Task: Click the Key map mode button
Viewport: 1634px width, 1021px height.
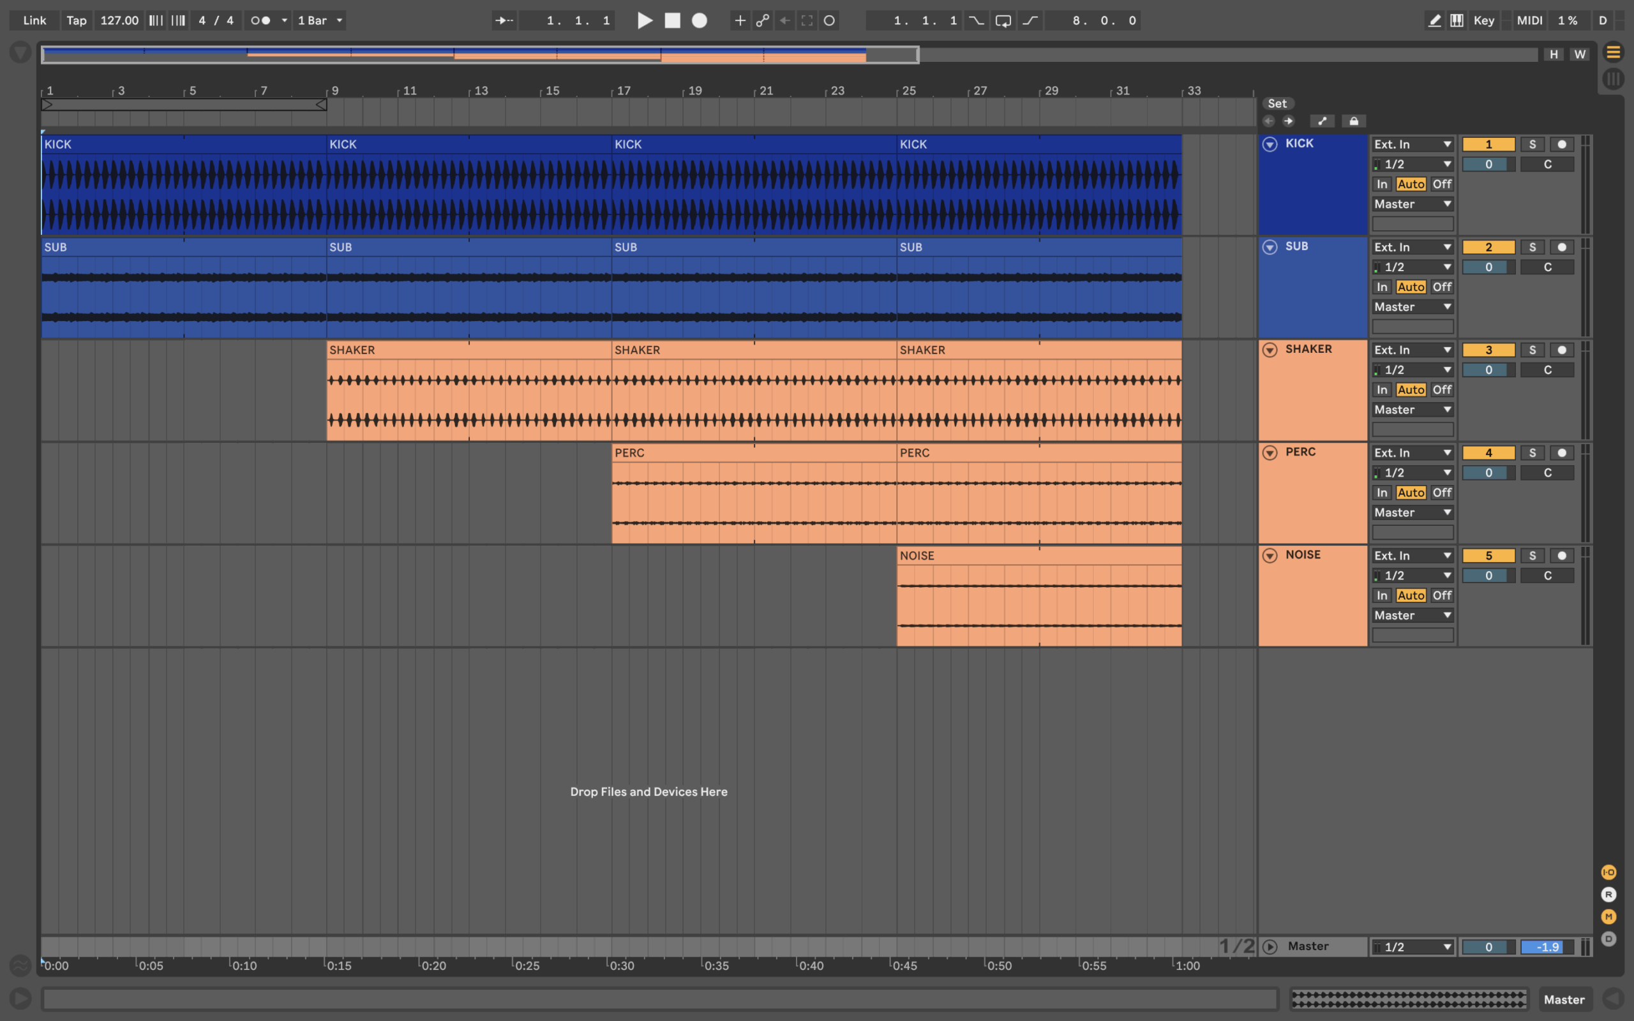Action: tap(1483, 20)
